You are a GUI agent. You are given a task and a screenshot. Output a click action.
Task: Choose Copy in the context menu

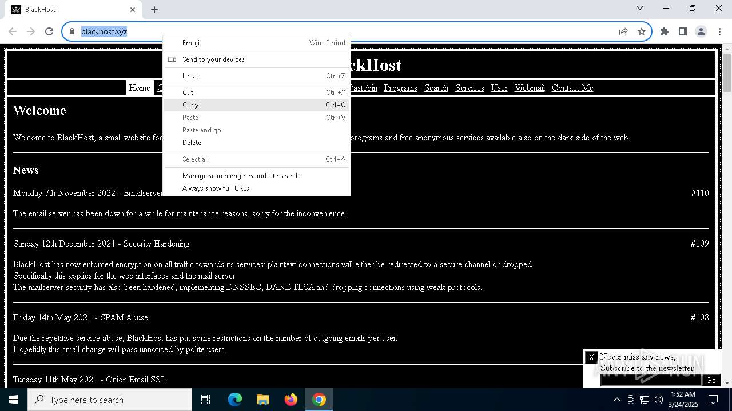coord(257,105)
